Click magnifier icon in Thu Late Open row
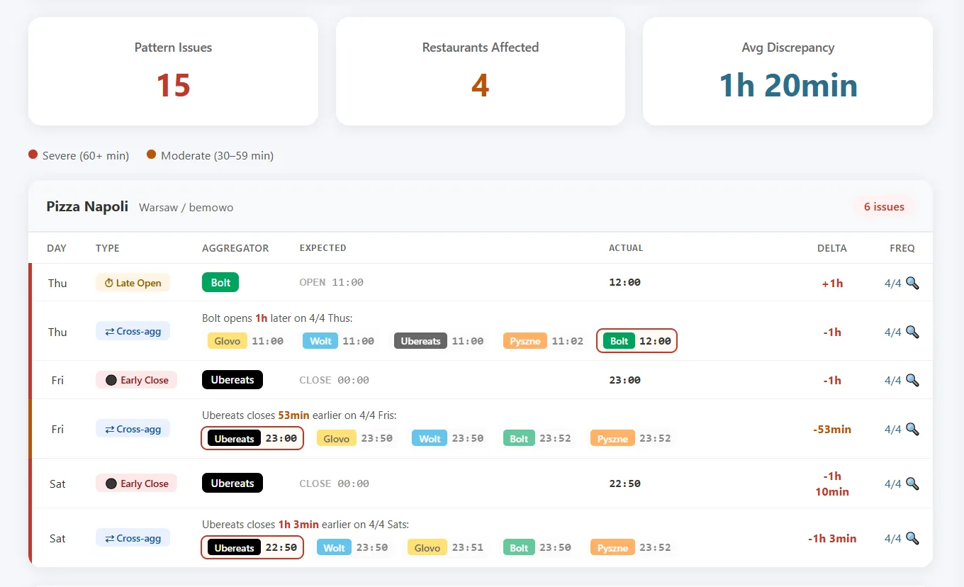964x587 pixels. 912,283
